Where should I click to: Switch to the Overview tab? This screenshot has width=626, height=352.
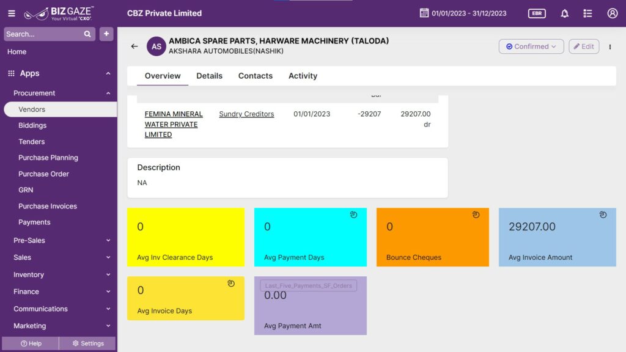[x=163, y=76]
